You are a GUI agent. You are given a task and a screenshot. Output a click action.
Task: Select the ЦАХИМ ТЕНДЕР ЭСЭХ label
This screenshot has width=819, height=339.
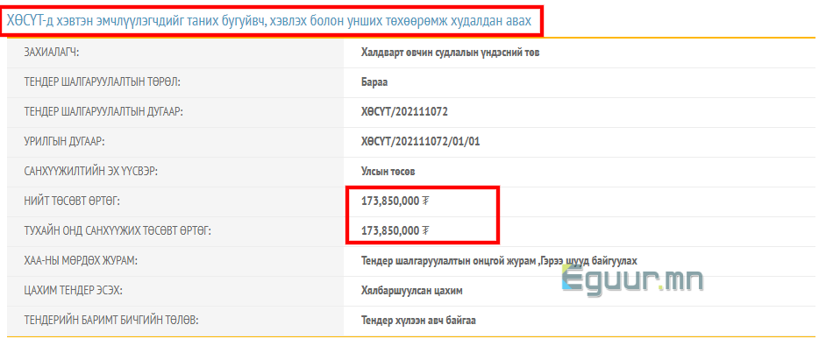(73, 291)
